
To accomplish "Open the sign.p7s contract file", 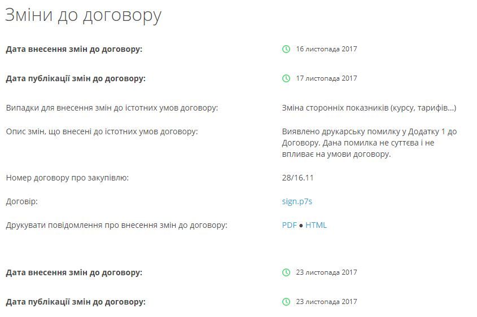I will pyautogui.click(x=297, y=201).
